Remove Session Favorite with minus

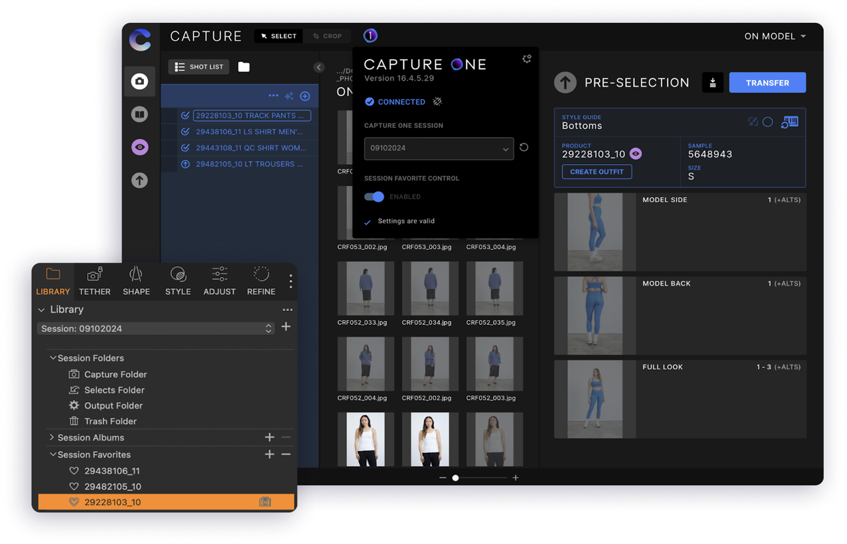click(x=286, y=454)
